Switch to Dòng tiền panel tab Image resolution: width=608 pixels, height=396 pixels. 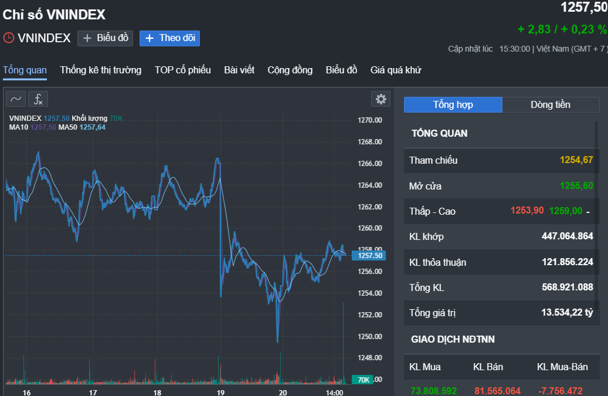click(x=551, y=105)
